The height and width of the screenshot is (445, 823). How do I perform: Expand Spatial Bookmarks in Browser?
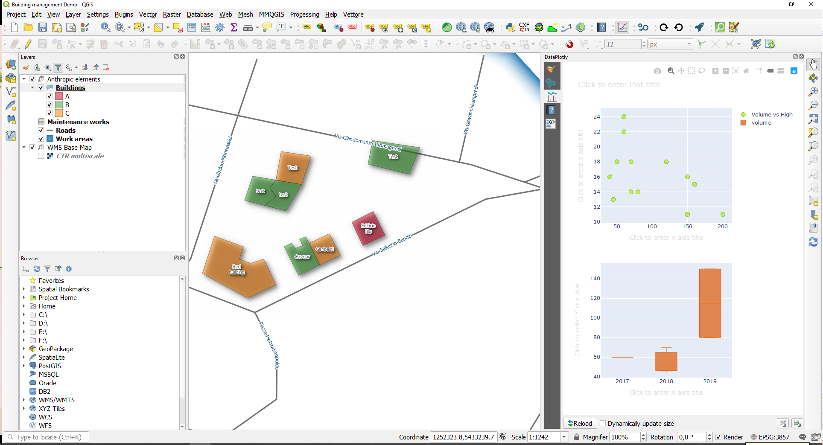(24, 289)
